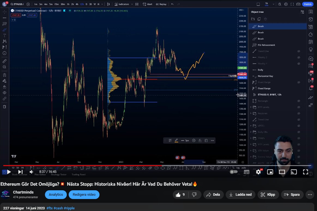Open indicator templates grid icon
The width and height of the screenshot is (317, 211).
click(137, 4)
